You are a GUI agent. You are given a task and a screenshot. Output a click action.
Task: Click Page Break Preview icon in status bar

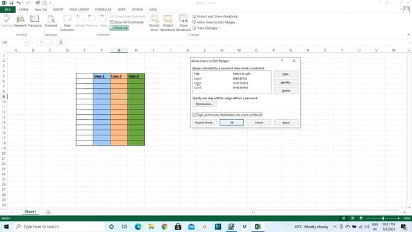pos(361,218)
